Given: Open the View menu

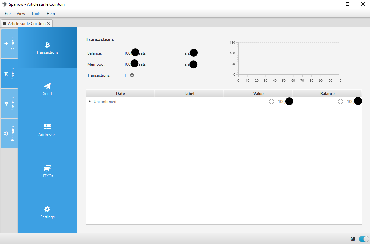Looking at the screenshot, I should coord(21,14).
